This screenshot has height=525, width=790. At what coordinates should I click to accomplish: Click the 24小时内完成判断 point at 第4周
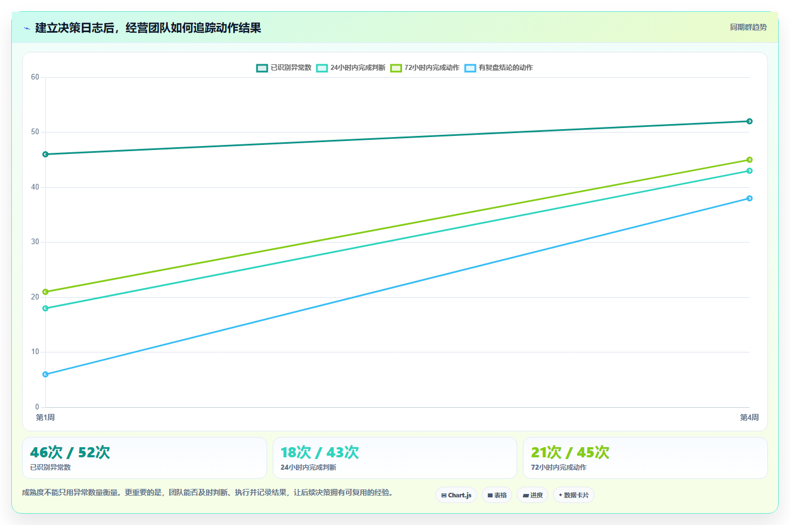click(x=749, y=171)
